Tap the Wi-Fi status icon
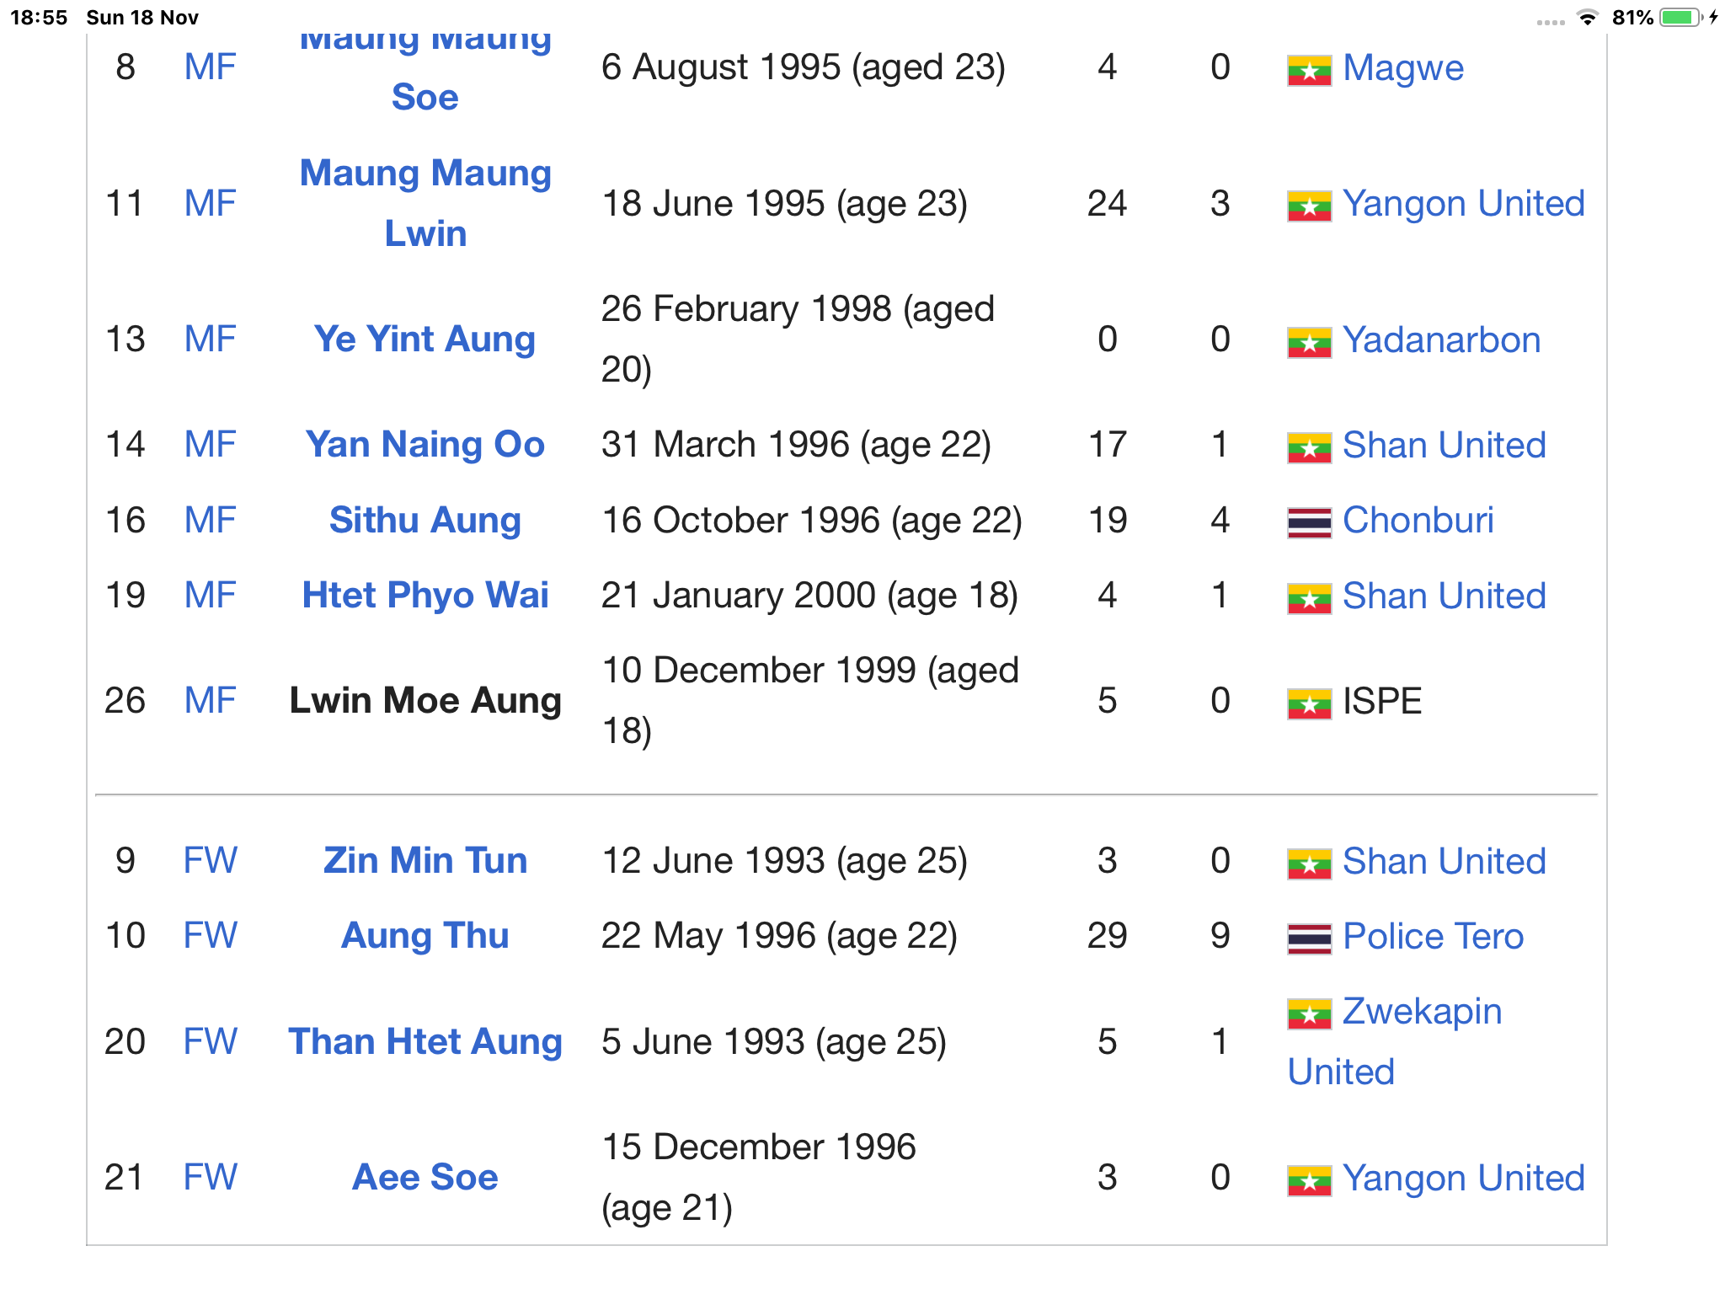 point(1587,18)
